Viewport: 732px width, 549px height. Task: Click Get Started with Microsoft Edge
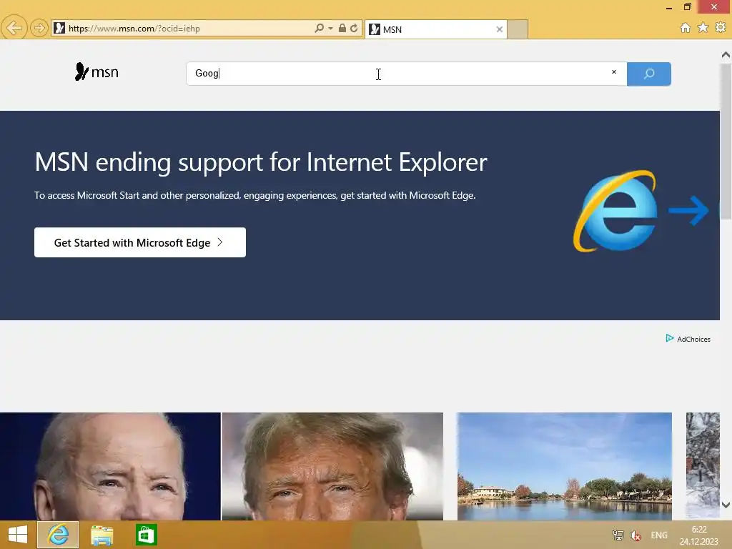click(x=140, y=242)
